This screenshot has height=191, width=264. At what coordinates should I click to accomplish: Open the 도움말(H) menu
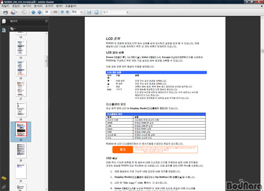(x=71, y=6)
